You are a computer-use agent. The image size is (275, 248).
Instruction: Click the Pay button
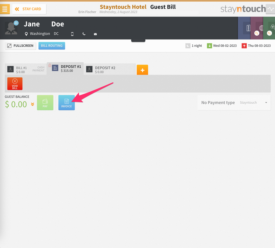[x=45, y=103]
